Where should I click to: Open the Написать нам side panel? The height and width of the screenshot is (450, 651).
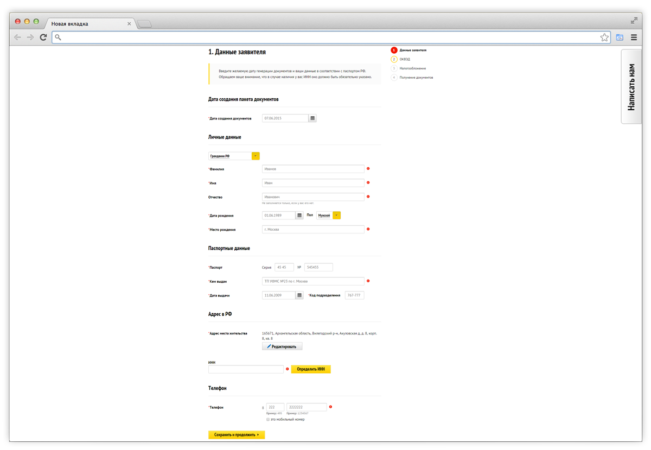(x=631, y=87)
